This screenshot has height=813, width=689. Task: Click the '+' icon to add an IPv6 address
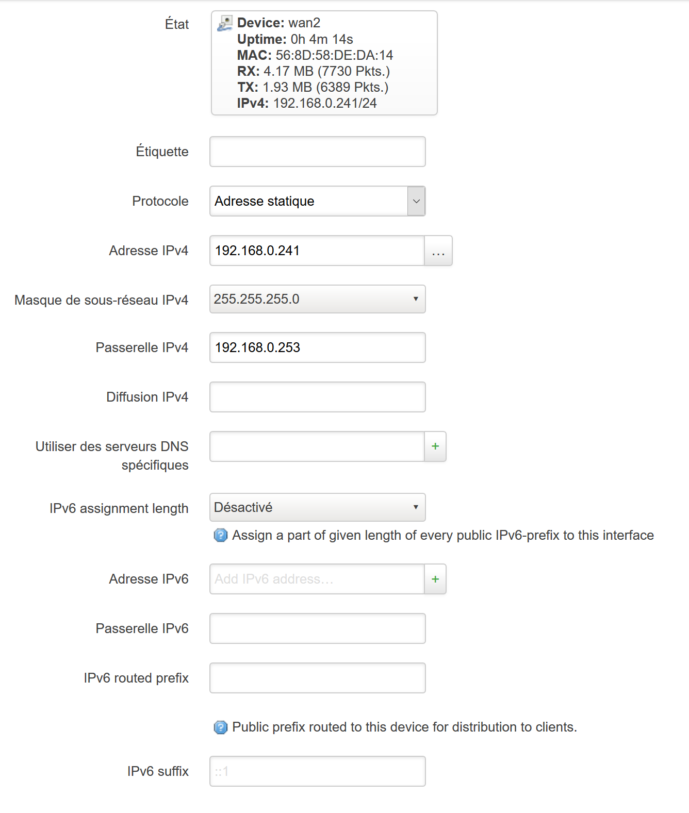click(x=435, y=579)
